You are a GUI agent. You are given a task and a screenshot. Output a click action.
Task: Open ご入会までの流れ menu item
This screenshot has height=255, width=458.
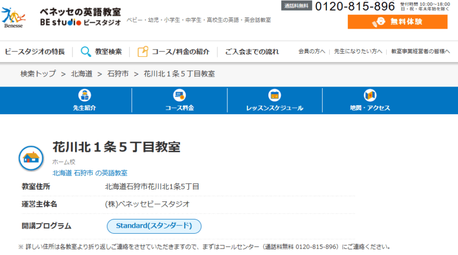coord(252,52)
